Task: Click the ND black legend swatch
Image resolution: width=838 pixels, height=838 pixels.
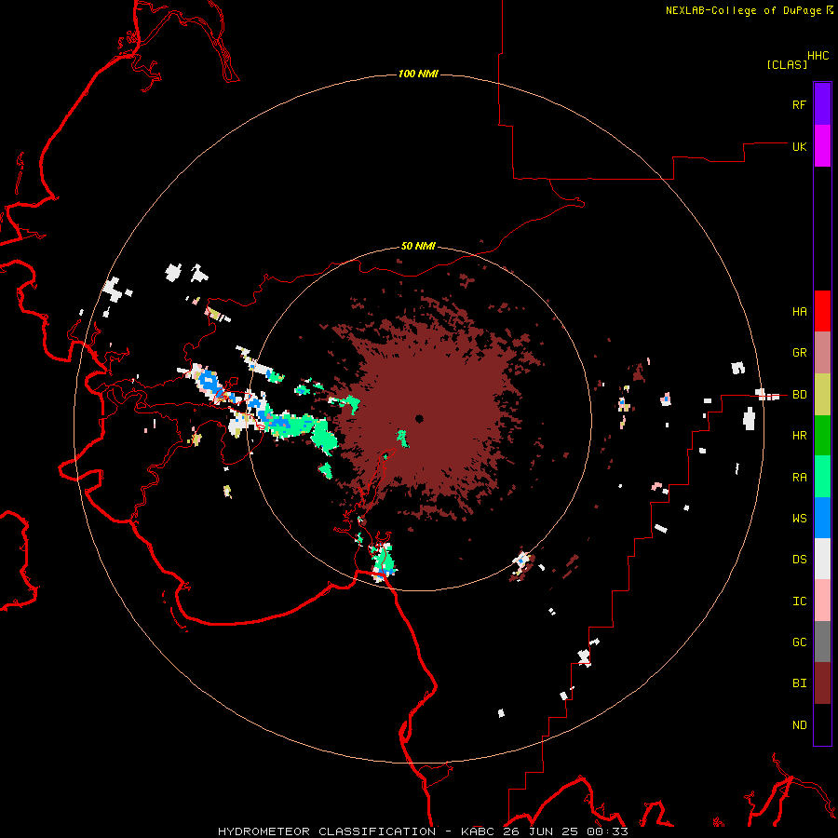Action: point(822,724)
